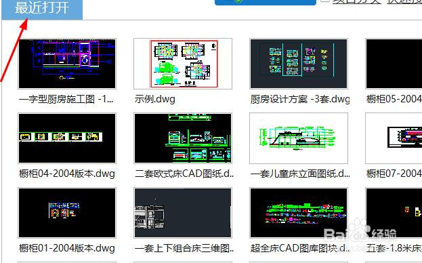422x263 pixels.
Task: Open the 橱柜07-2004 thumbnail
Action: pyautogui.click(x=394, y=138)
